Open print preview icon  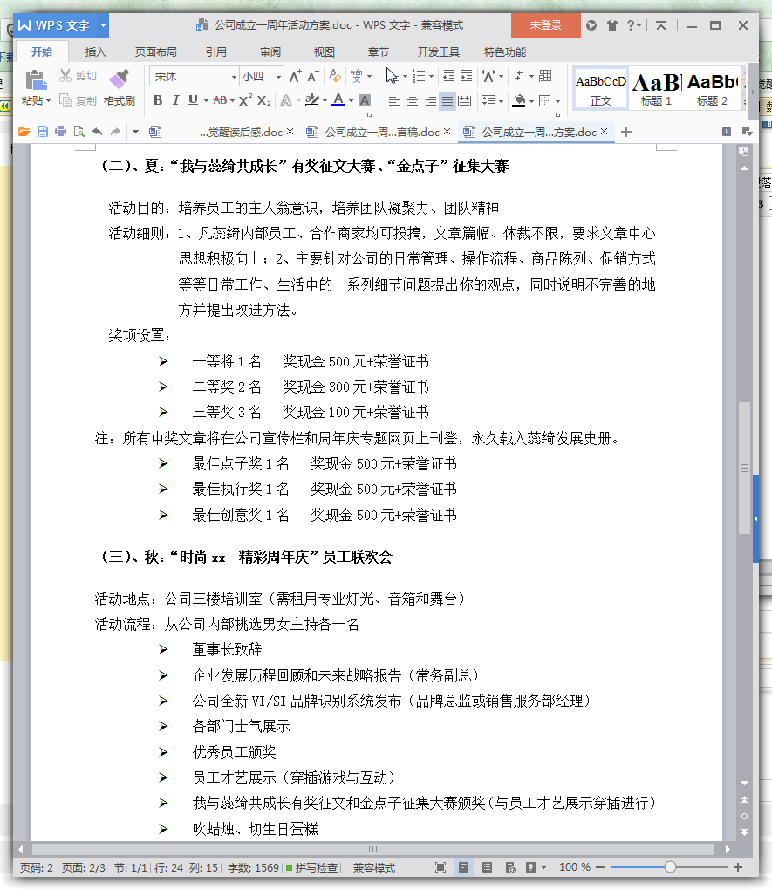click(79, 132)
